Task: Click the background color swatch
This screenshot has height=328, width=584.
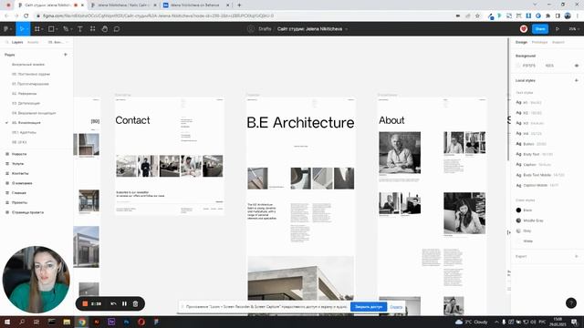Action: tap(518, 66)
